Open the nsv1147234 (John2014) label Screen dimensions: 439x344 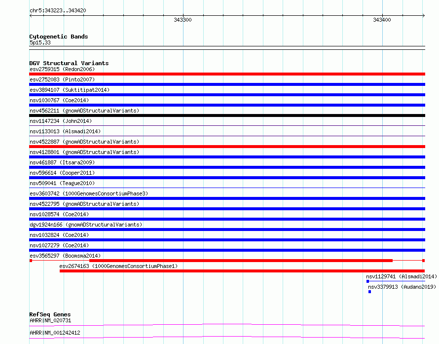coord(61,121)
